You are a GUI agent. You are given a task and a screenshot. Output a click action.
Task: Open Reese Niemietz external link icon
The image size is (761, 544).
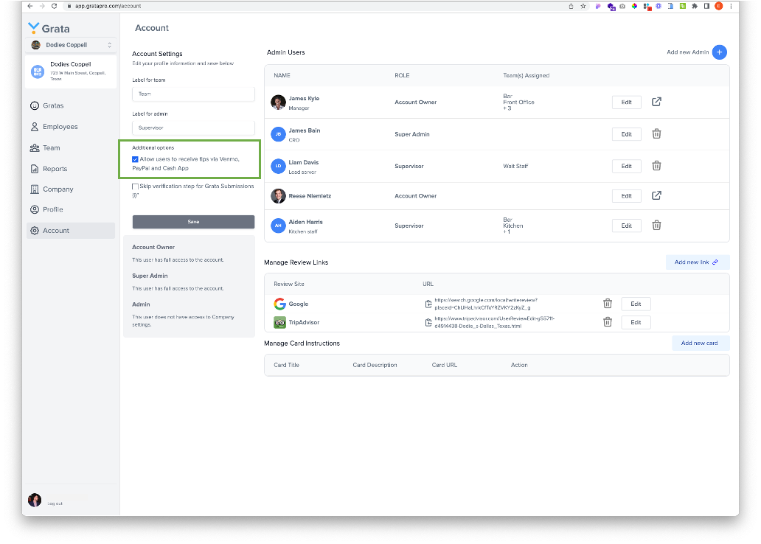[x=656, y=195]
